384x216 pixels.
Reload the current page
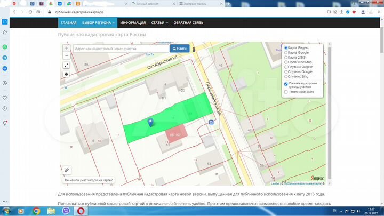[30, 12]
